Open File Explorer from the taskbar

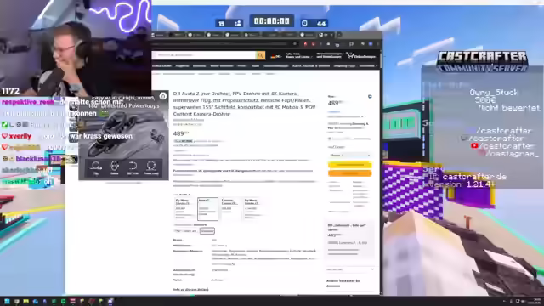[x=26, y=301]
